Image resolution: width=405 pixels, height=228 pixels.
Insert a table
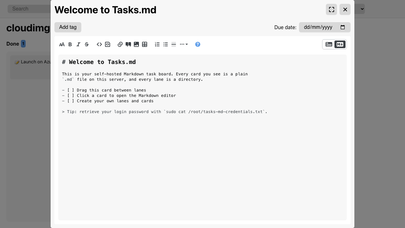145,44
